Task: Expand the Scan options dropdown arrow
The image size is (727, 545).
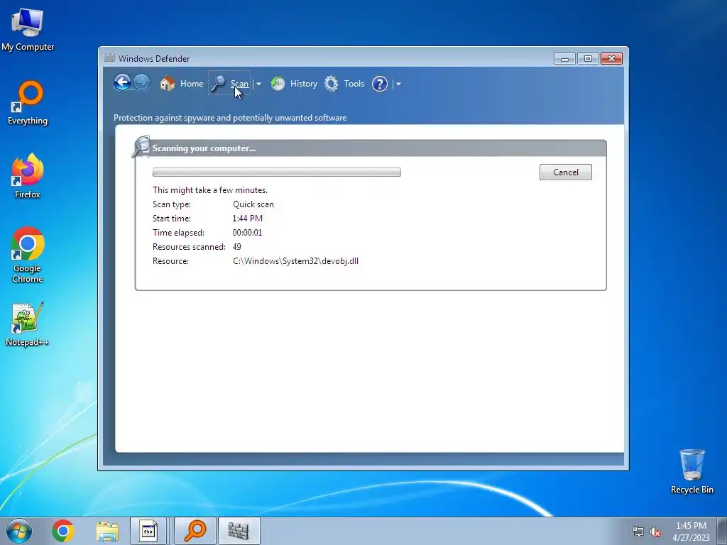Action: [258, 84]
